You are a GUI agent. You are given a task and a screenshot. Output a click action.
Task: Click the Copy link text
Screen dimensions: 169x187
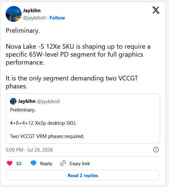click(80, 164)
